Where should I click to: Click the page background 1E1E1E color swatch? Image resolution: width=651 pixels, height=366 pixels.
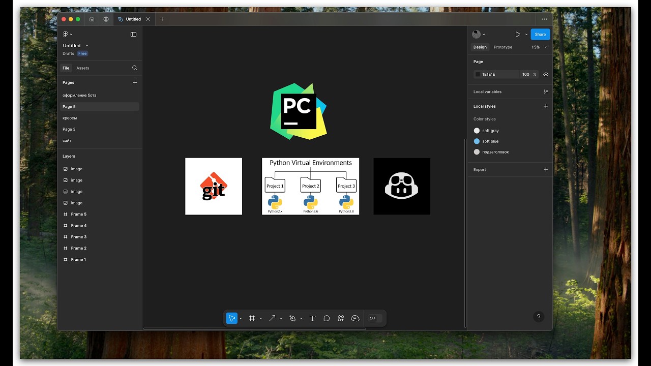coord(478,74)
